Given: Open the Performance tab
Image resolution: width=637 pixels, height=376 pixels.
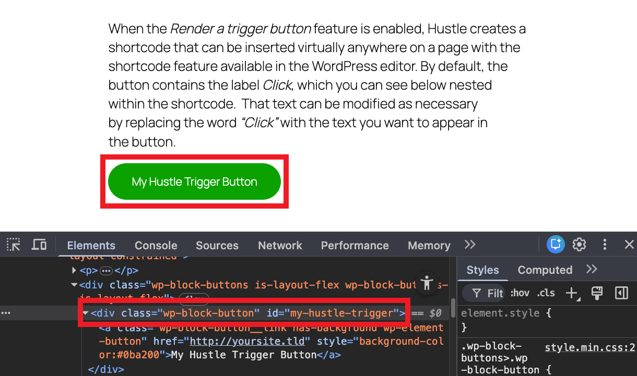Looking at the screenshot, I should click(x=355, y=245).
